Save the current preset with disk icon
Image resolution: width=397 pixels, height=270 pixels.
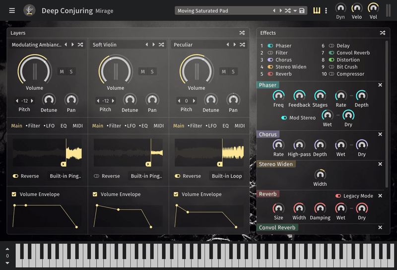(302, 10)
